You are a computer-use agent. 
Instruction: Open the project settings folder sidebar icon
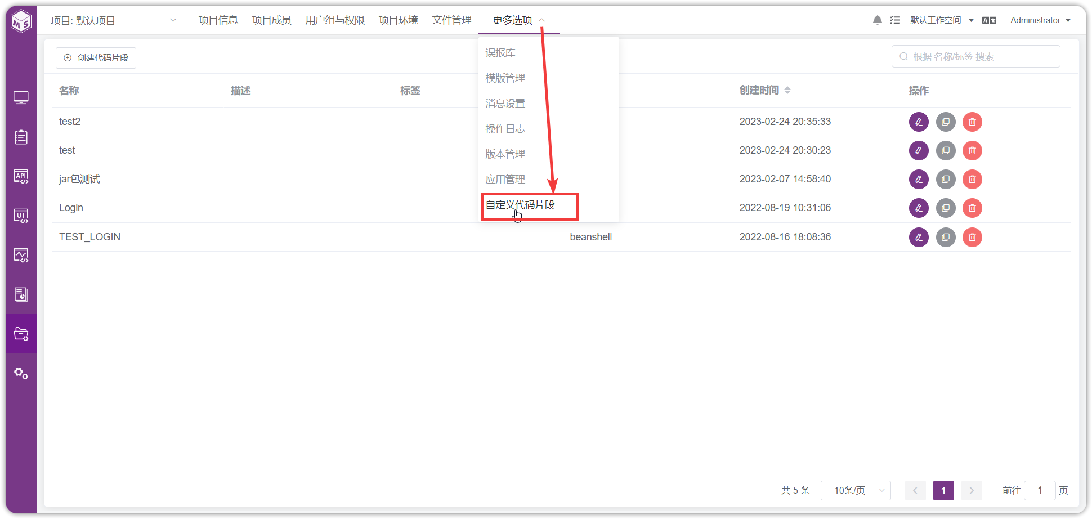pyautogui.click(x=21, y=334)
